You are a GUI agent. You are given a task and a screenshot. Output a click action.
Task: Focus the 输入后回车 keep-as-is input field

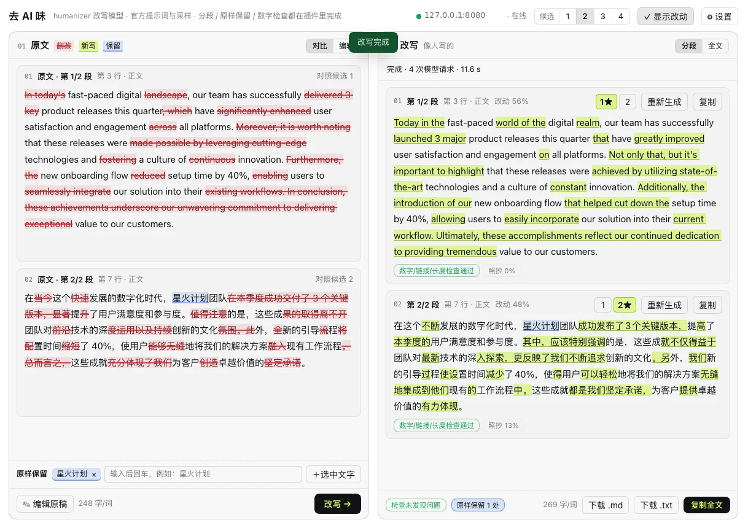(x=203, y=475)
